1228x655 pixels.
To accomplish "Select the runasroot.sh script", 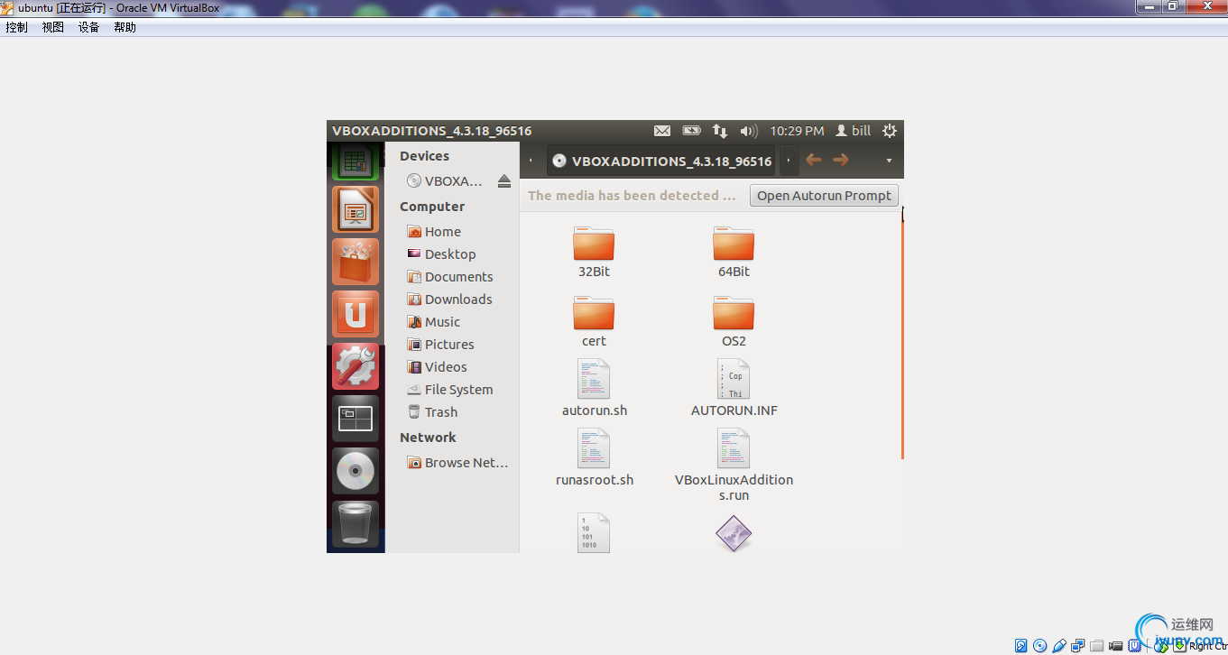I will [594, 457].
